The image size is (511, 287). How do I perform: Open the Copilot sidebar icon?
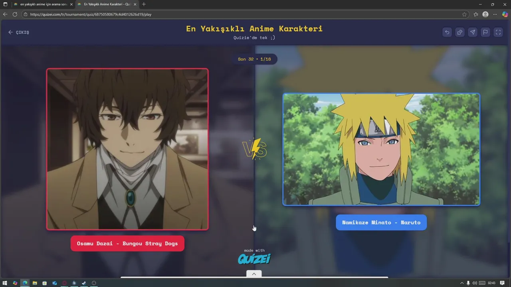tap(505, 14)
